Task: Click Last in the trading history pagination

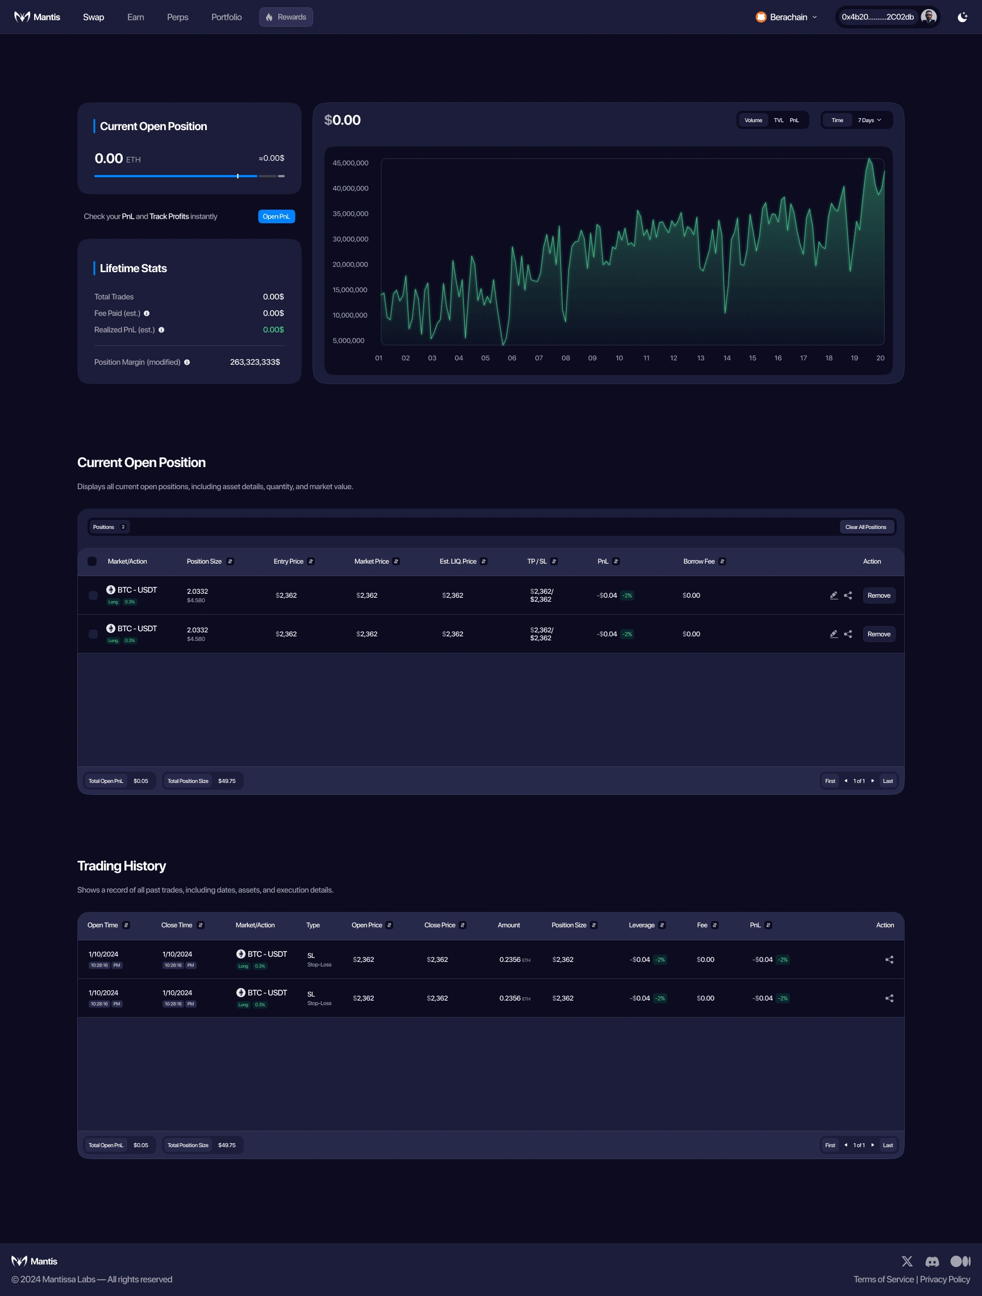Action: coord(888,1145)
